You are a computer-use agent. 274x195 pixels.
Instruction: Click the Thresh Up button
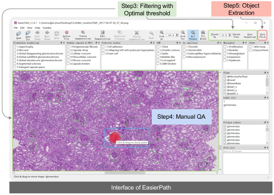(x=214, y=35)
